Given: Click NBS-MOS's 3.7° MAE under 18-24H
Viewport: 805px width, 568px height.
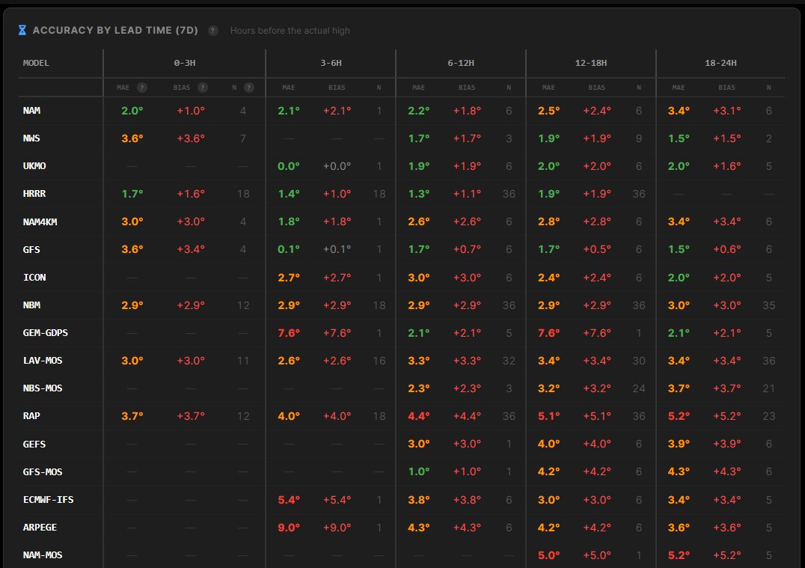Looking at the screenshot, I should click(679, 388).
